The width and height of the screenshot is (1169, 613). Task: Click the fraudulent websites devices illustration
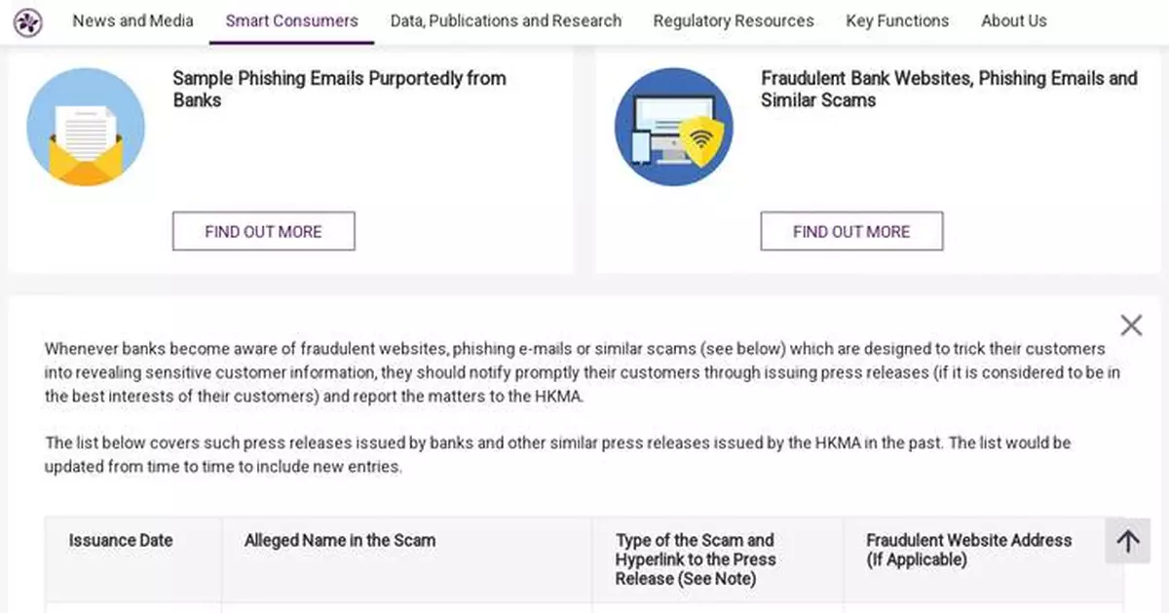[673, 126]
